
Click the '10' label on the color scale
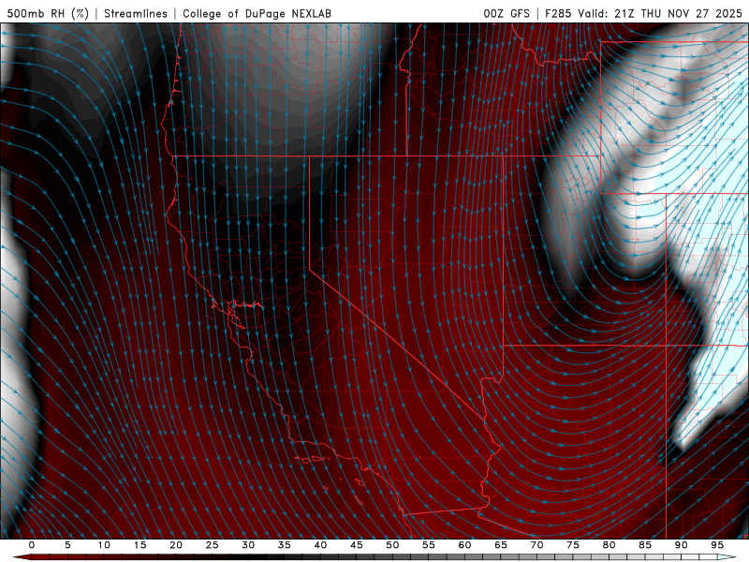[104, 545]
